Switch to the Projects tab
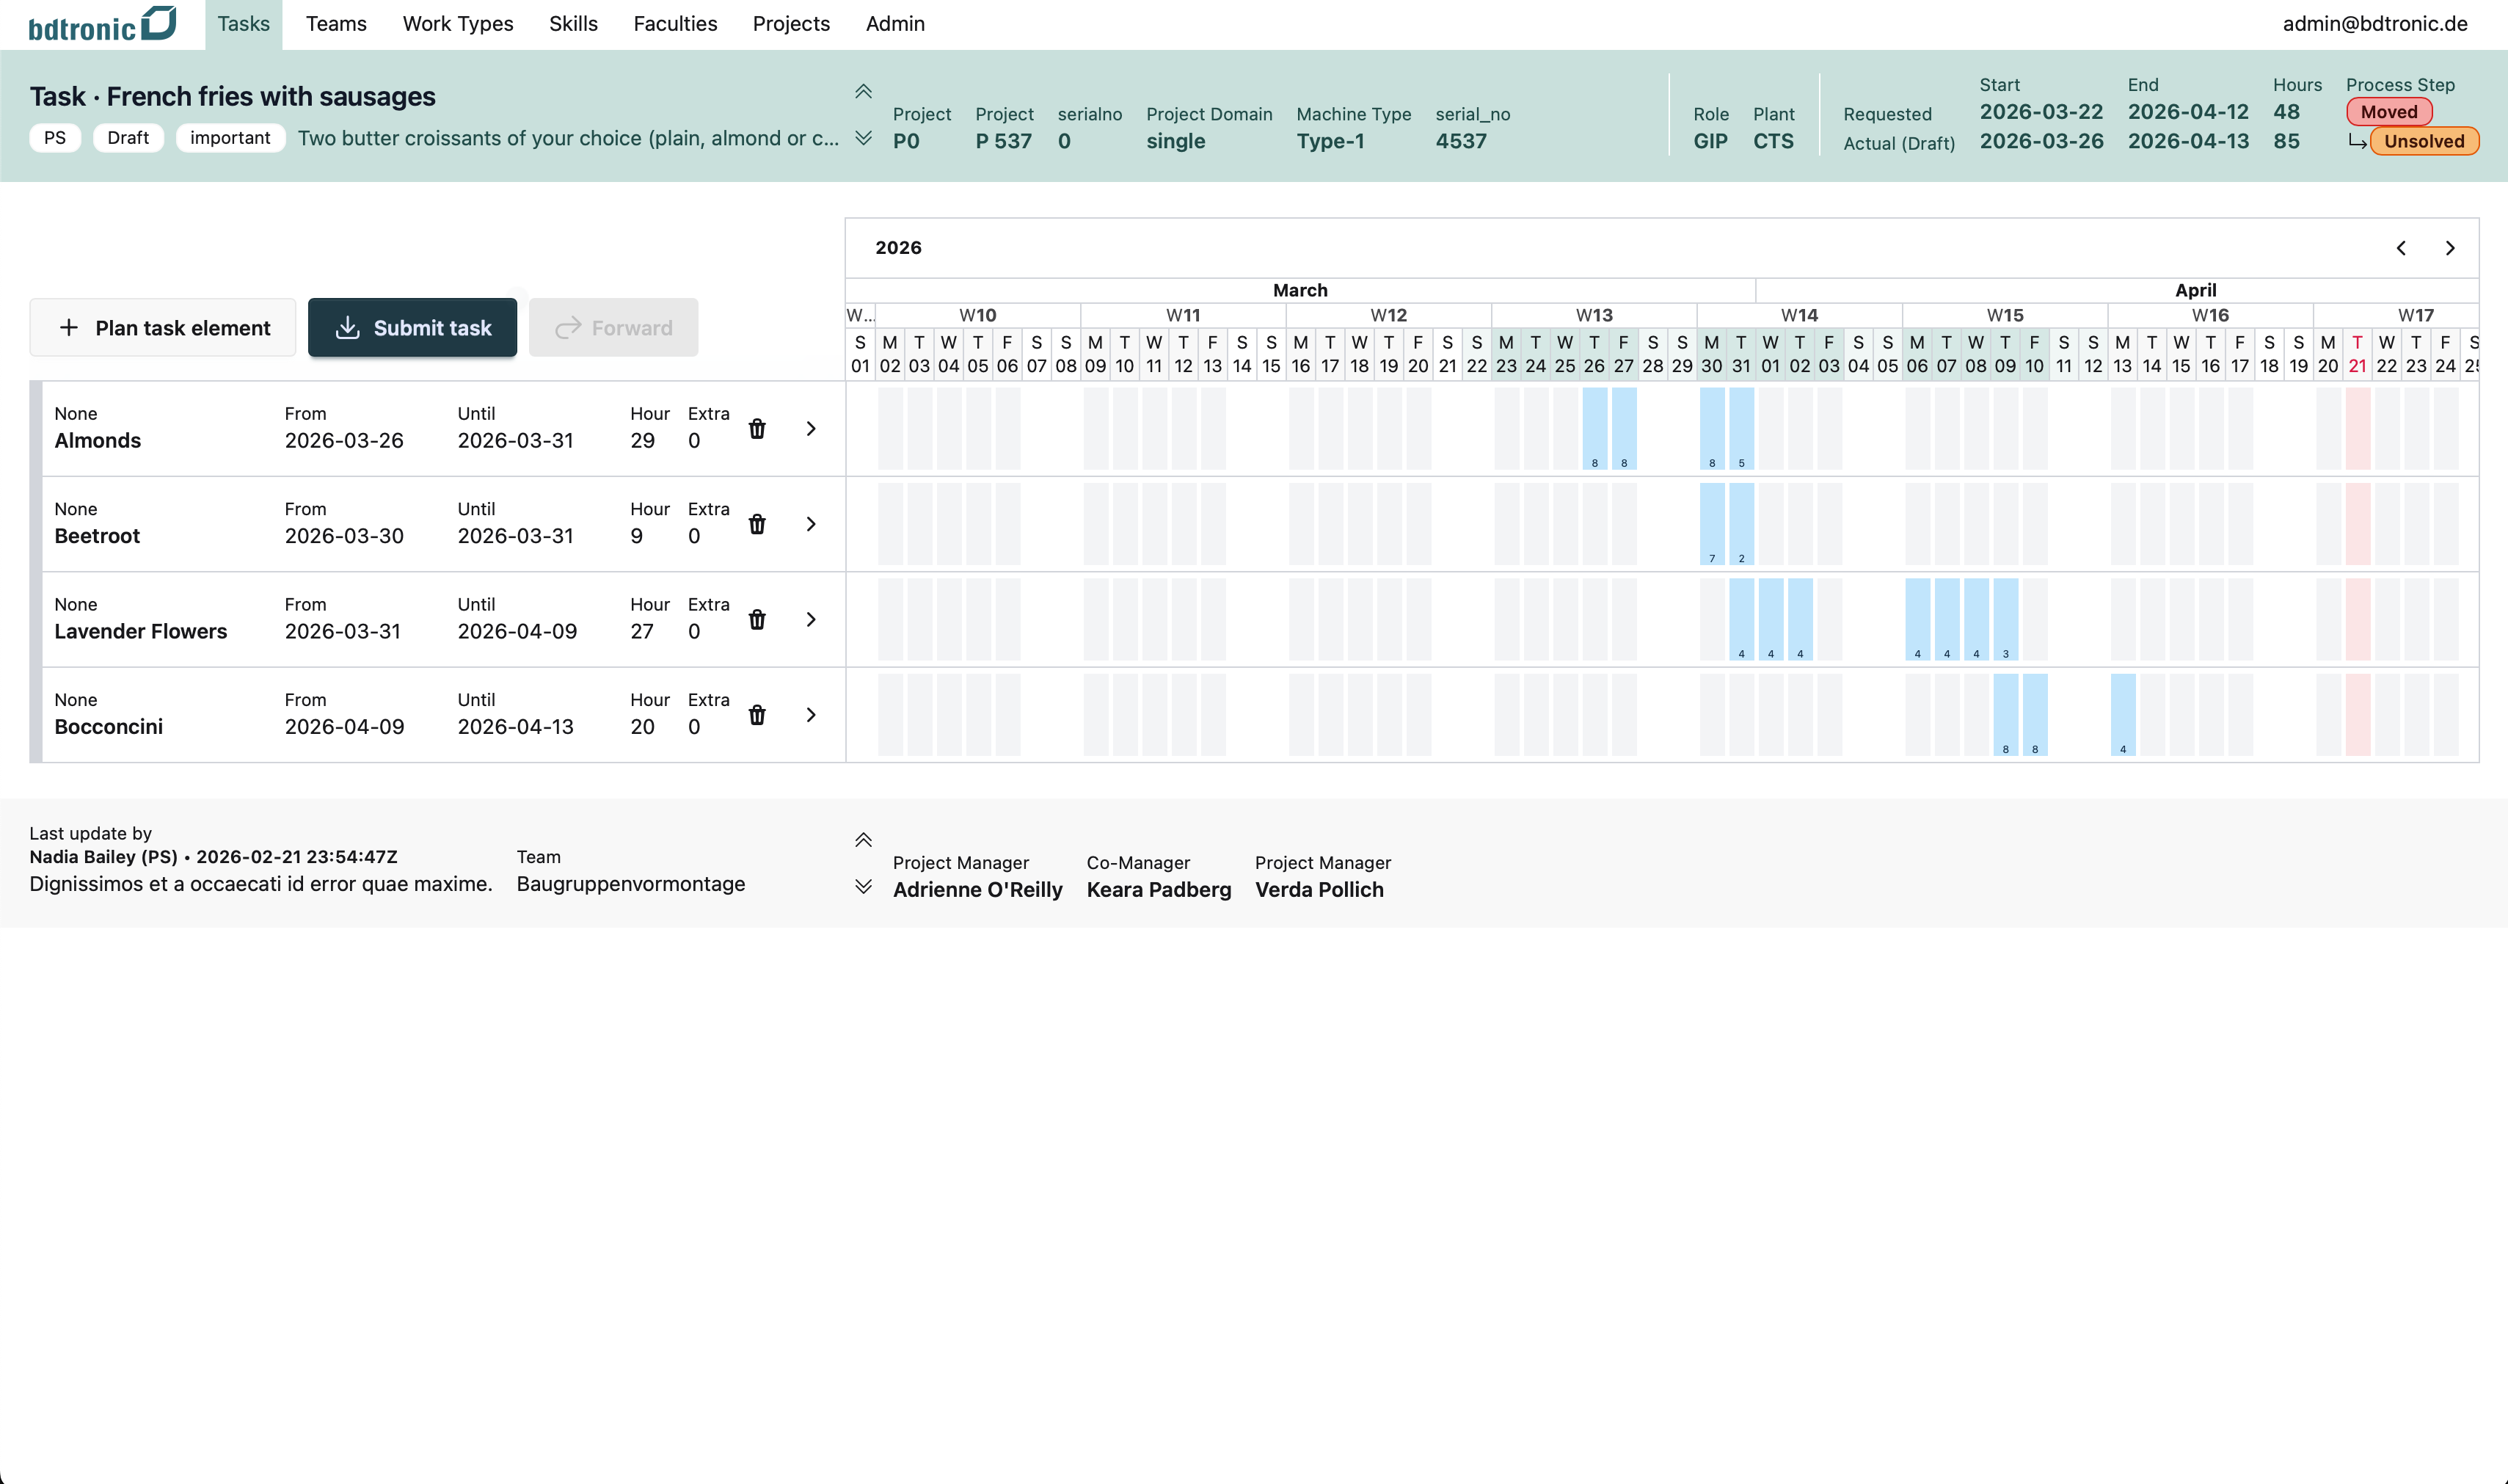The width and height of the screenshot is (2508, 1484). (791, 24)
